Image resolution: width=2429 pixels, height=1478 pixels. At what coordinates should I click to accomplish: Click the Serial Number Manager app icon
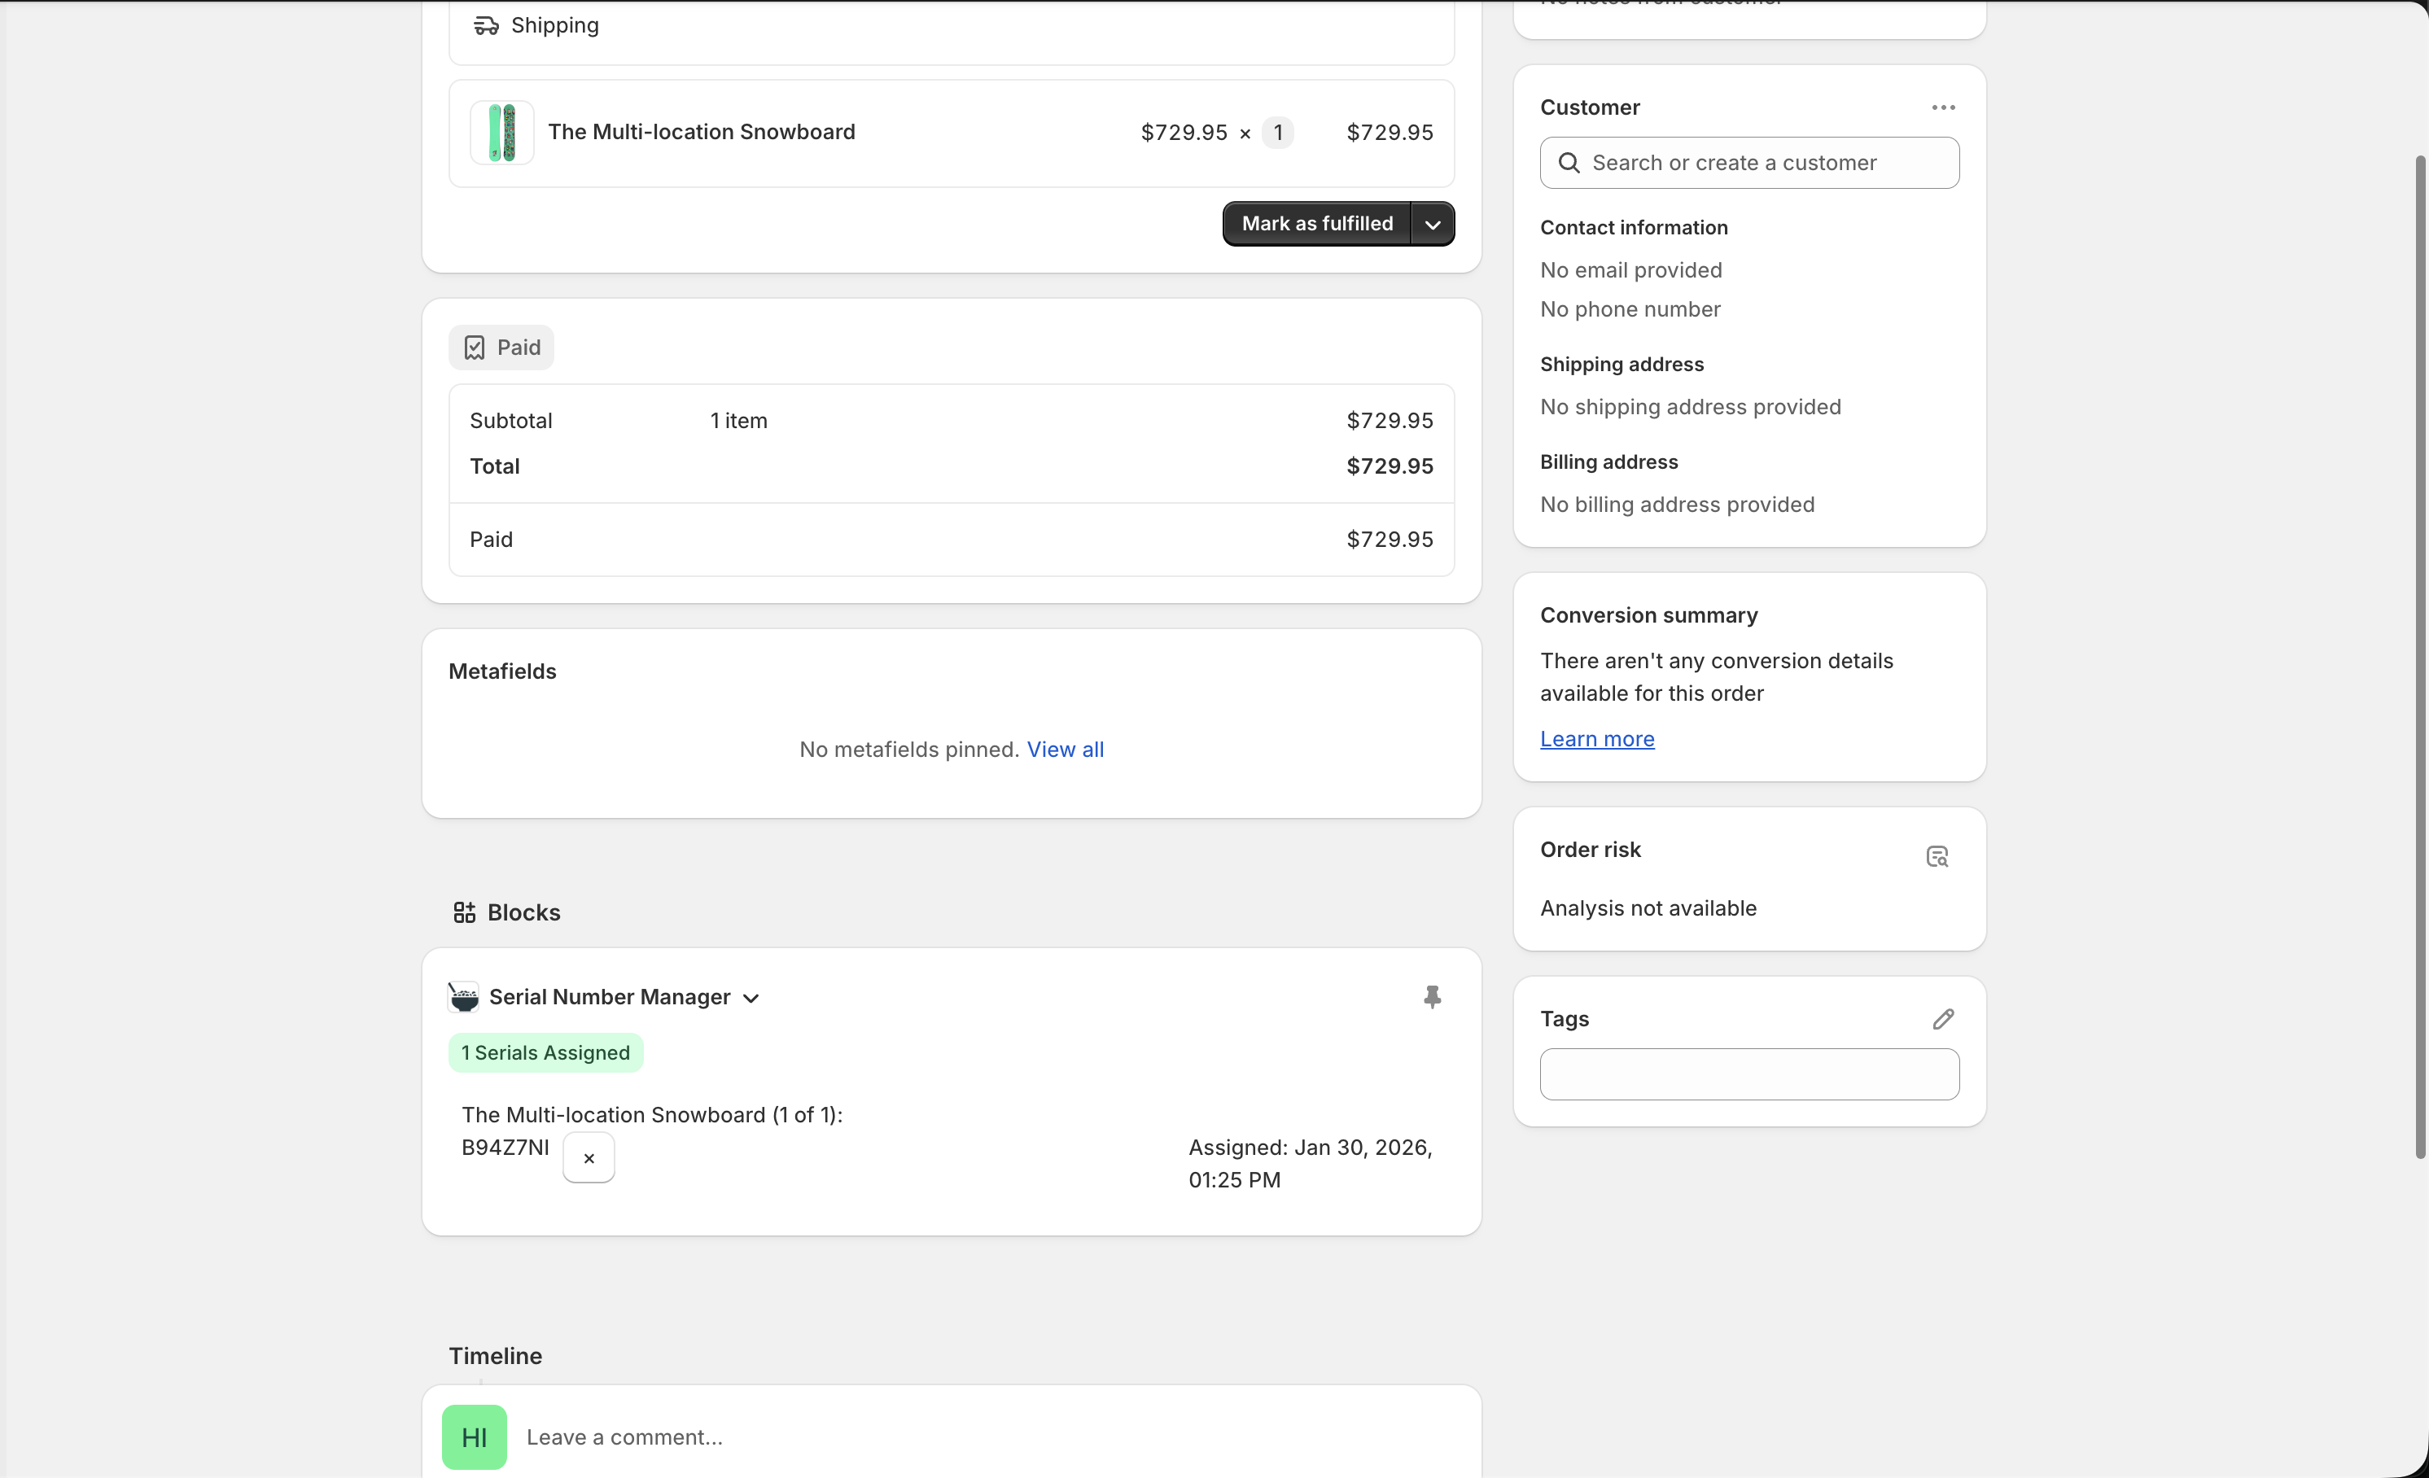coord(463,996)
